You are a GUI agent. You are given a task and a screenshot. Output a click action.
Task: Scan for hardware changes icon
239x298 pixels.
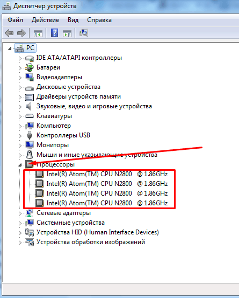click(84, 33)
